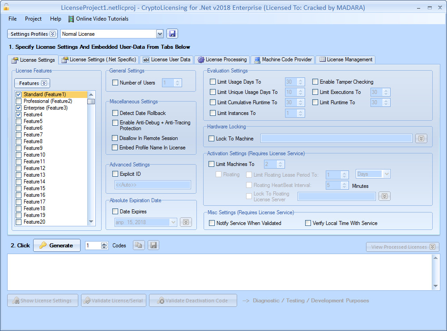Check Disallow In Remote Session
The width and height of the screenshot is (447, 331).
[115, 138]
